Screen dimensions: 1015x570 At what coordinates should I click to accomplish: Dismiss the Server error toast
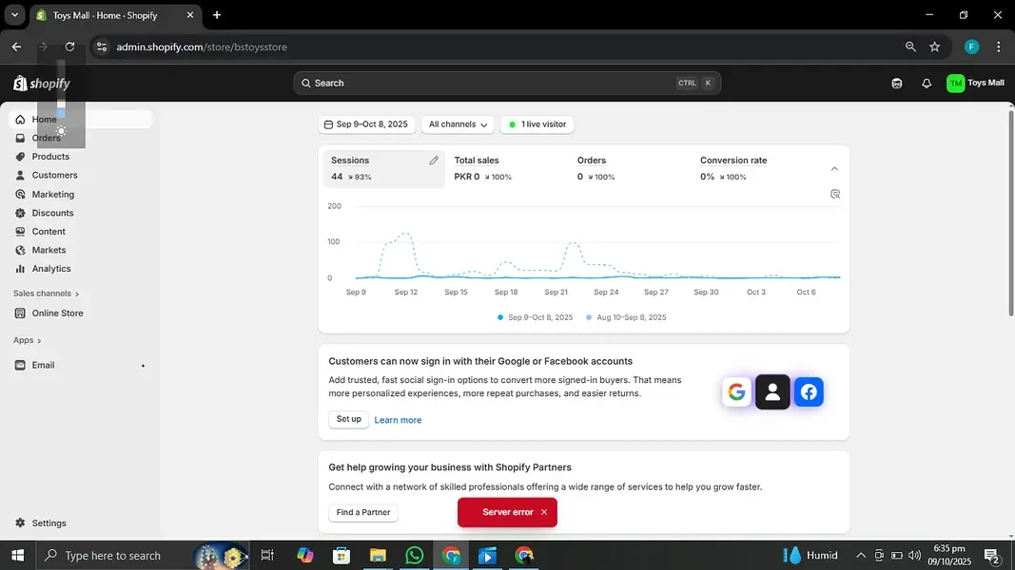[x=544, y=512]
